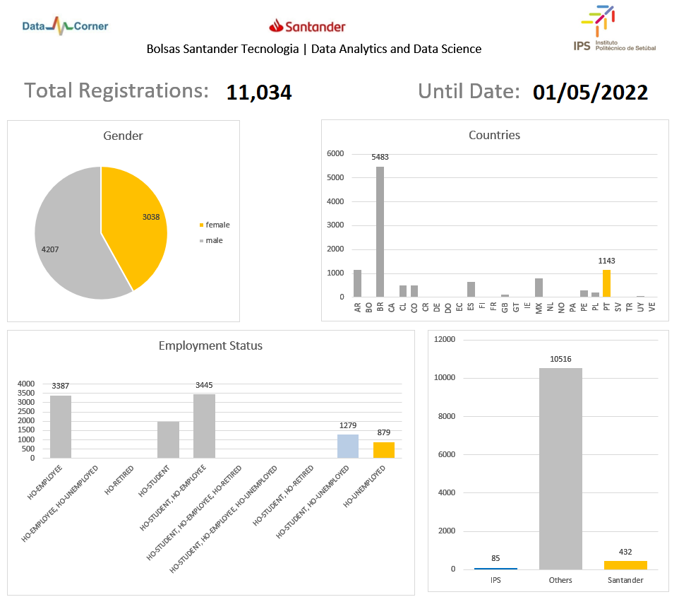The image size is (679, 609).
Task: Click the Santander logo
Action: [x=307, y=27]
